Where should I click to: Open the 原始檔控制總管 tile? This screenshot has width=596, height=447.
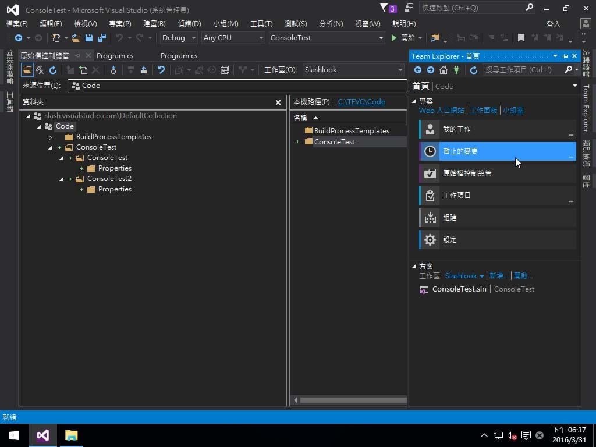click(498, 173)
